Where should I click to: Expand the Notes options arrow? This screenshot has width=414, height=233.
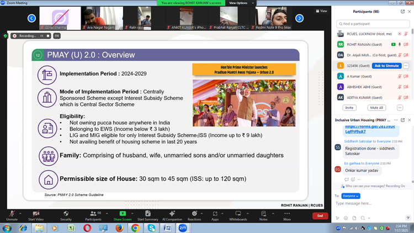click(273, 214)
